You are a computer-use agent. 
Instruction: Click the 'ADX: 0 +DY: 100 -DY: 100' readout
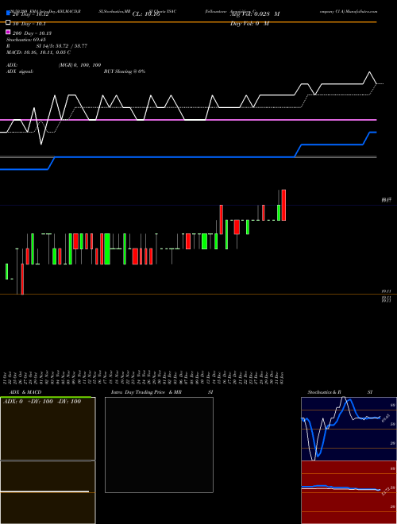coord(42,402)
